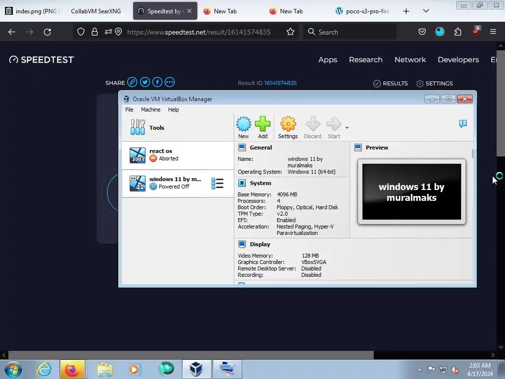Image resolution: width=505 pixels, height=379 pixels.
Task: Click the VirtualBox taskbar icon
Action: click(196, 369)
